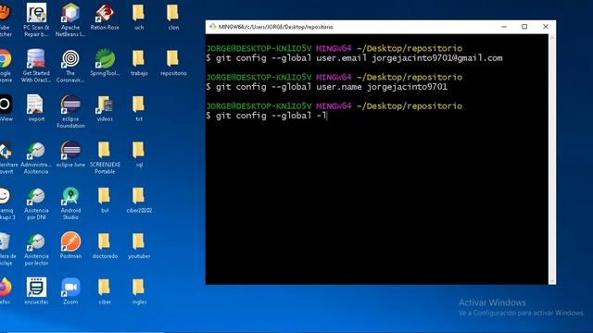
Task: Select the doctorado folder
Action: pos(105,246)
